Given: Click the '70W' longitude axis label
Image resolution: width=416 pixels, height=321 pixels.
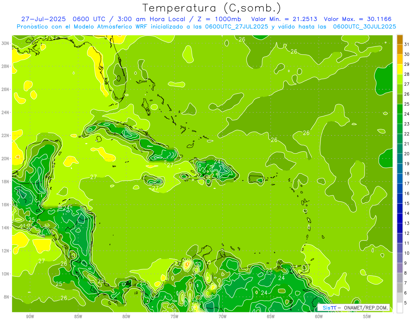Looking at the screenshot, I should point(223,316).
